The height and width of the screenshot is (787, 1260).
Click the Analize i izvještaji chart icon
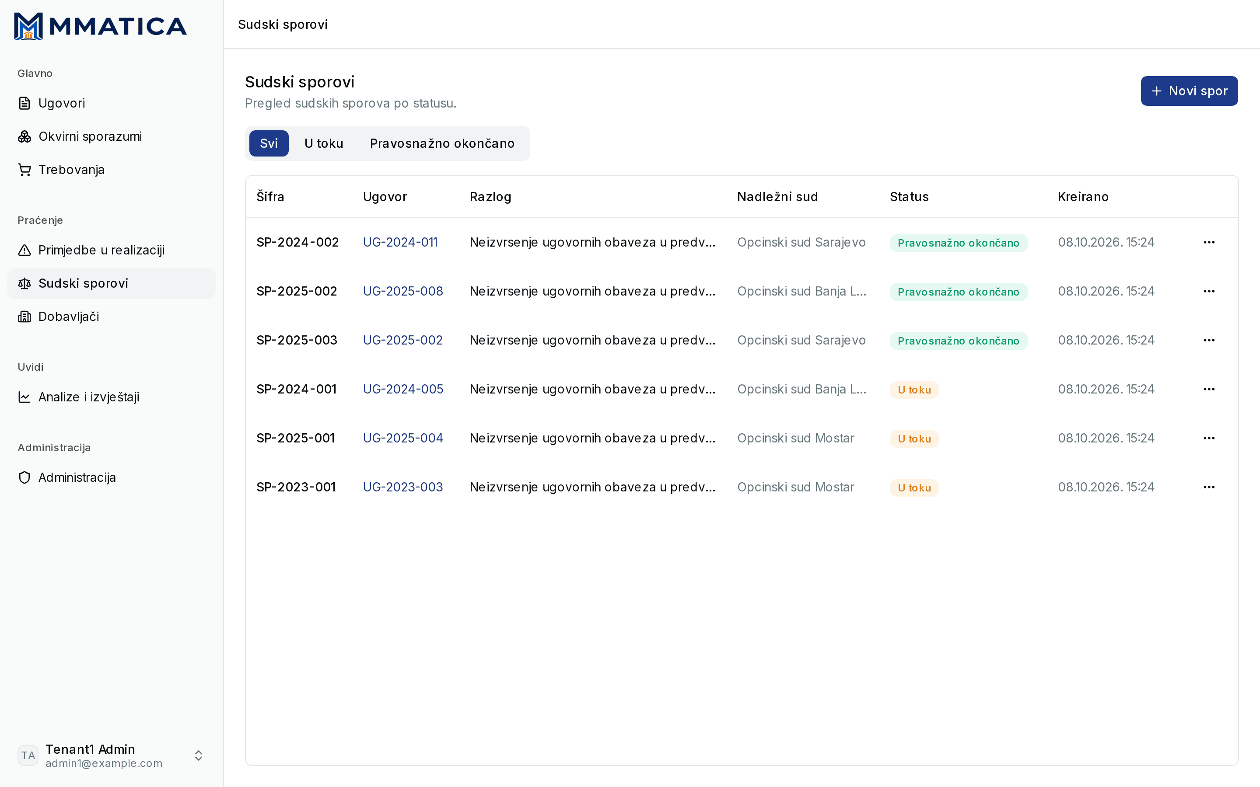click(x=24, y=397)
